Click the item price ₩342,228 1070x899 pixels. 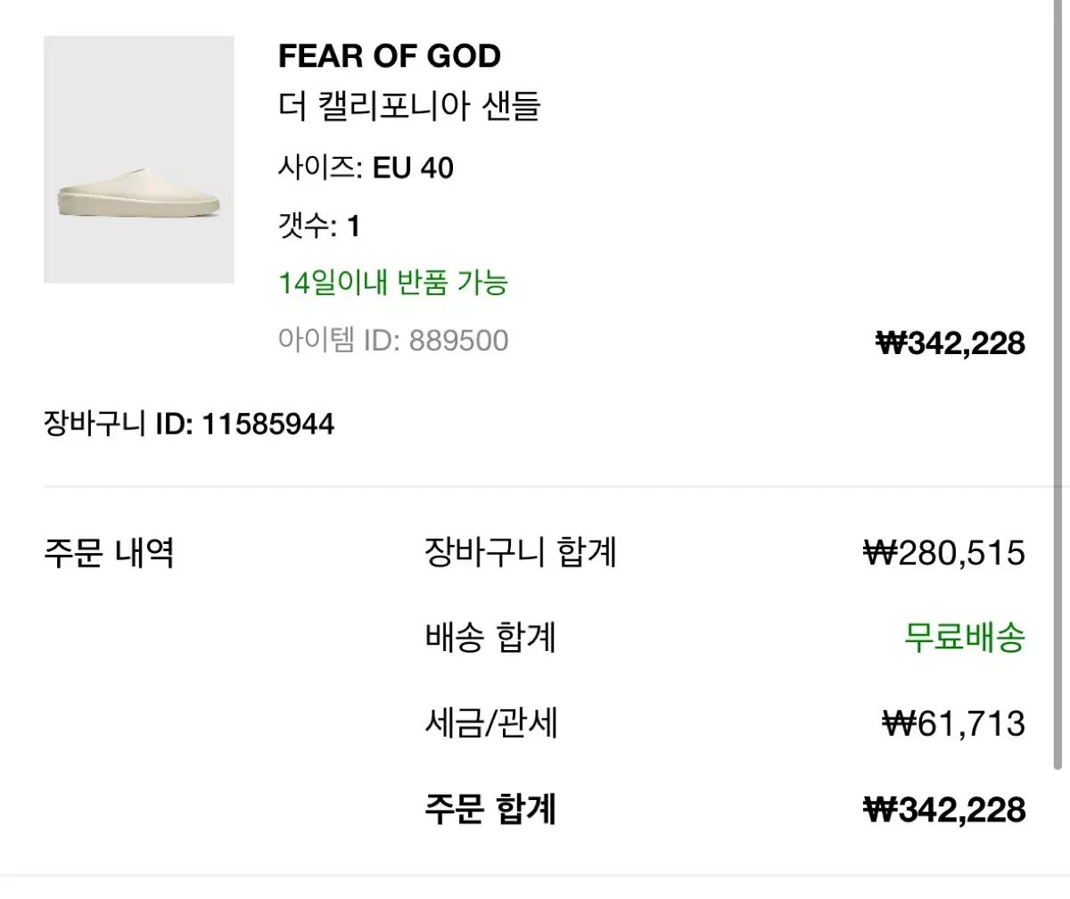tap(951, 342)
